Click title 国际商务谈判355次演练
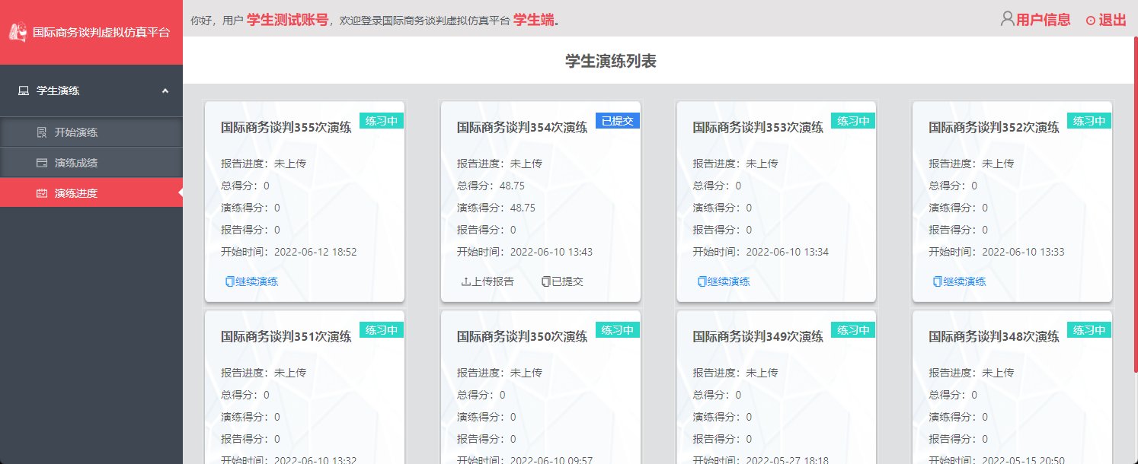1138x464 pixels. 286,128
